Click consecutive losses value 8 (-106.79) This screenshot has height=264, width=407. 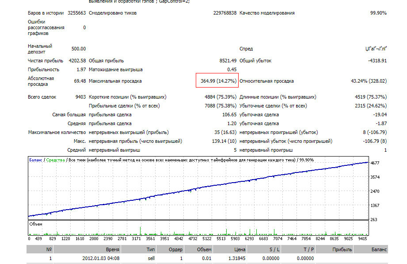click(x=375, y=133)
